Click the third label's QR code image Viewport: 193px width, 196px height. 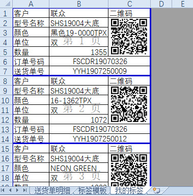129,170
